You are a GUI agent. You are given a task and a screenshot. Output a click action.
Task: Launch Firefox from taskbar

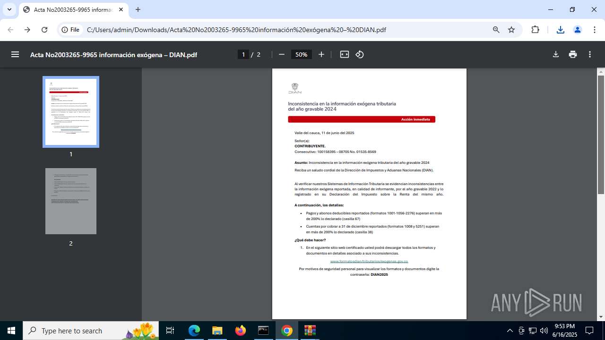click(241, 331)
